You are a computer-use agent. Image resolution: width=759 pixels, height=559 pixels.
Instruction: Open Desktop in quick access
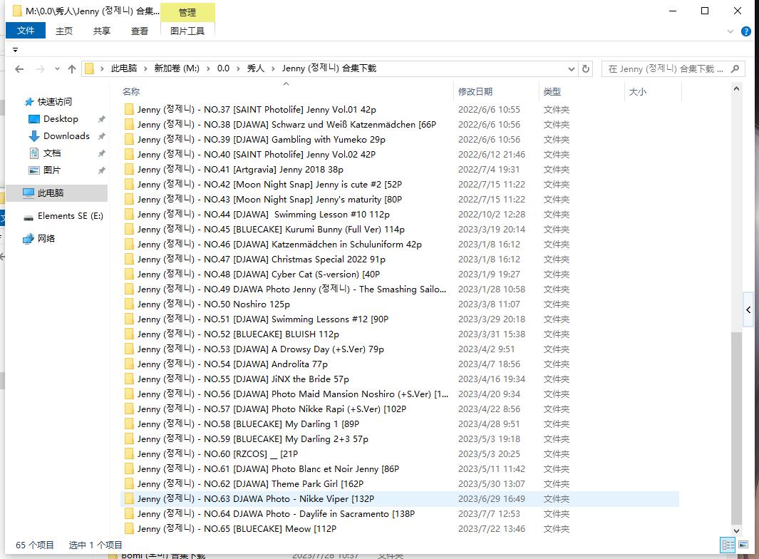tap(61, 119)
